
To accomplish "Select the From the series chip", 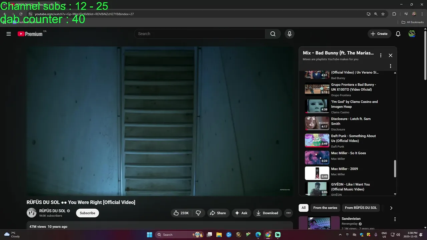I will 325,208.
